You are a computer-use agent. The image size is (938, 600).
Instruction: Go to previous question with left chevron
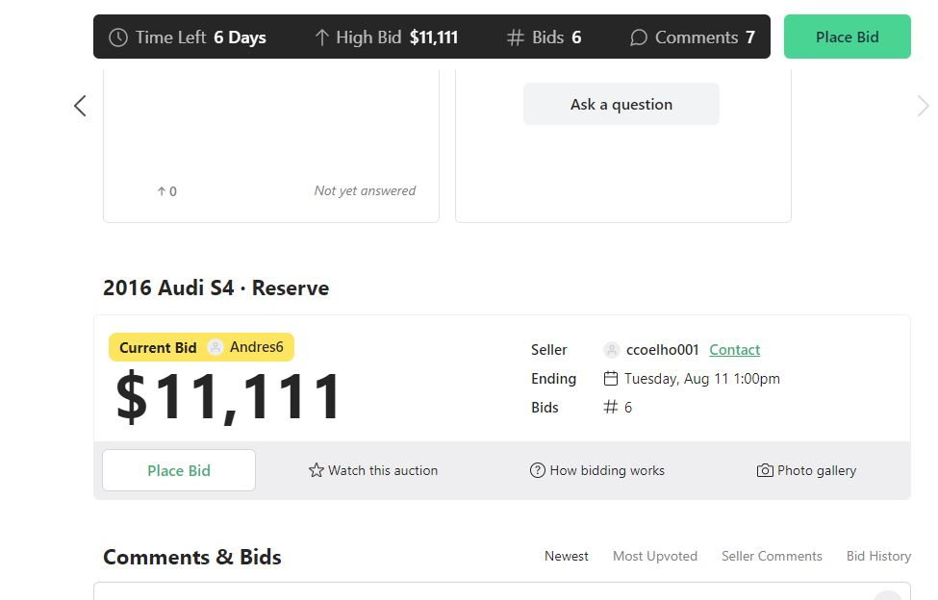pos(80,106)
